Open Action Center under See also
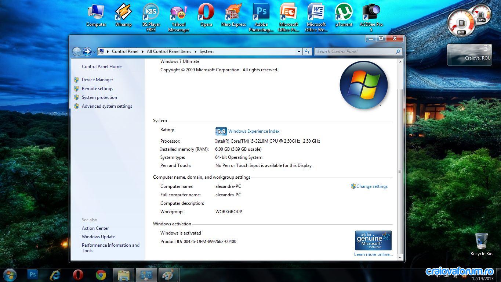The height and width of the screenshot is (282, 501). pyautogui.click(x=95, y=228)
